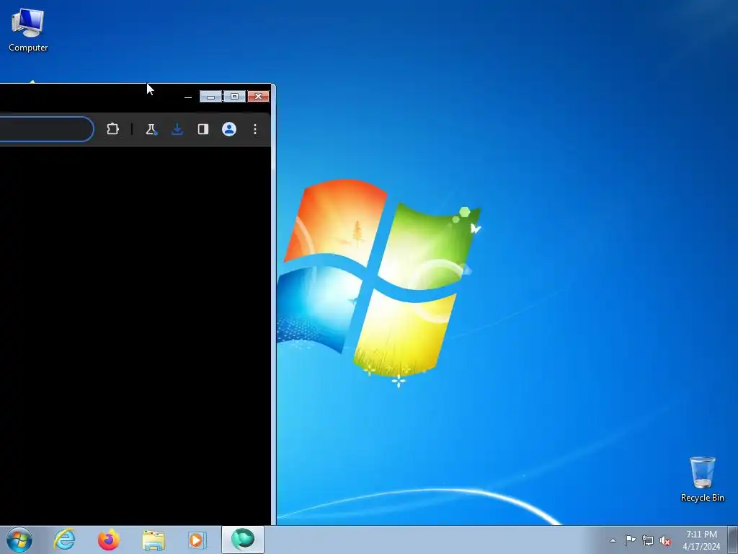Open the browser profile avatar
Screen dimensions: 738x554
click(229, 129)
